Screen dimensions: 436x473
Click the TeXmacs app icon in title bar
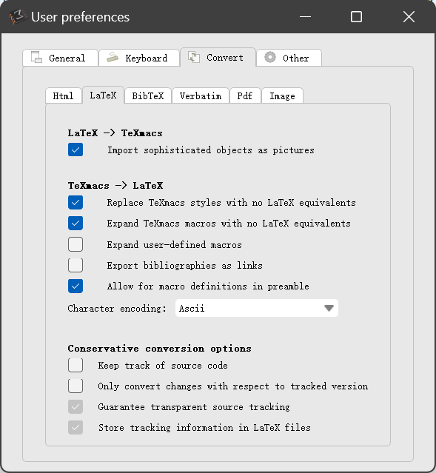tap(17, 17)
